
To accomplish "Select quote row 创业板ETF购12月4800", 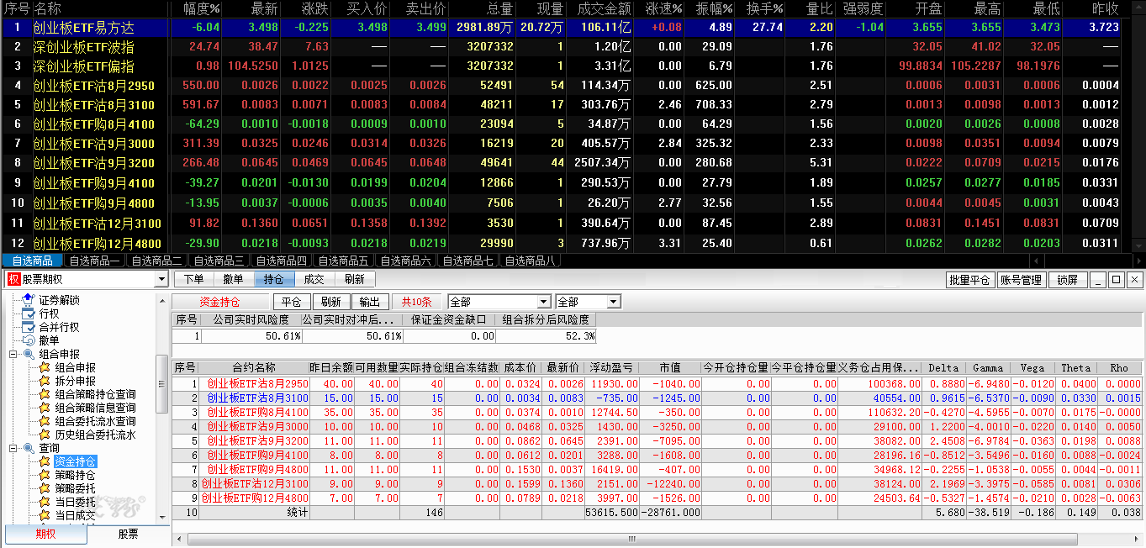I will coord(562,243).
